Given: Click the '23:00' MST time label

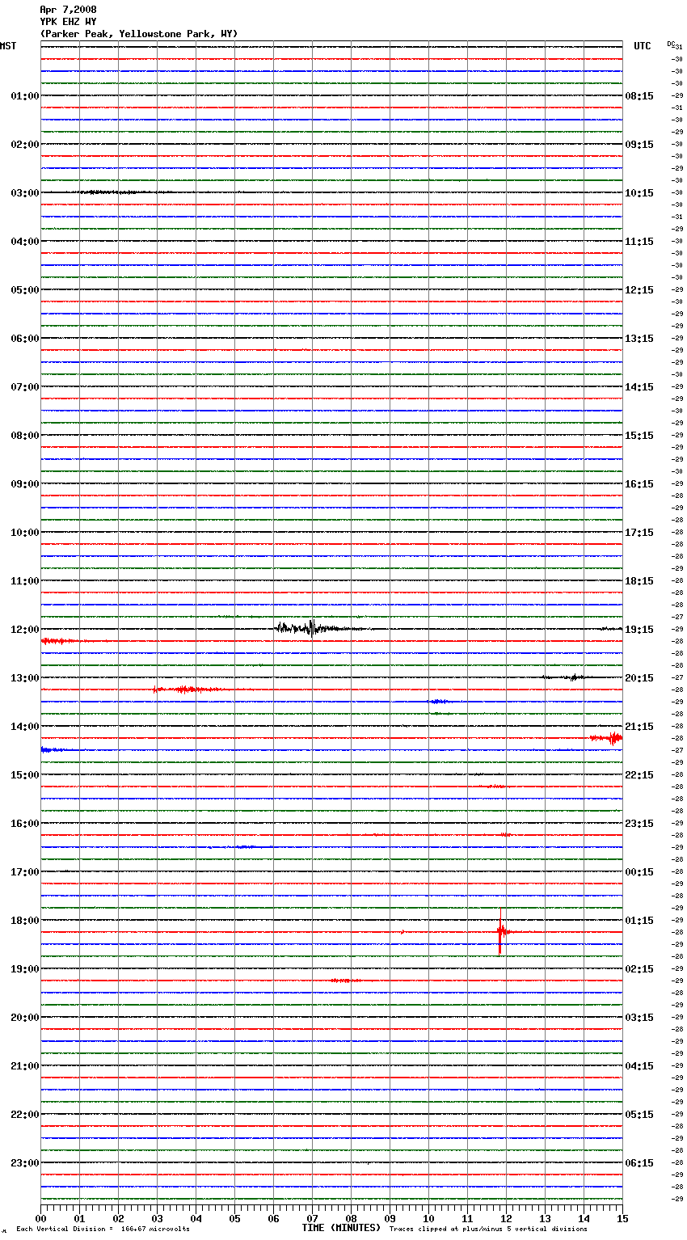Looking at the screenshot, I should [25, 1163].
